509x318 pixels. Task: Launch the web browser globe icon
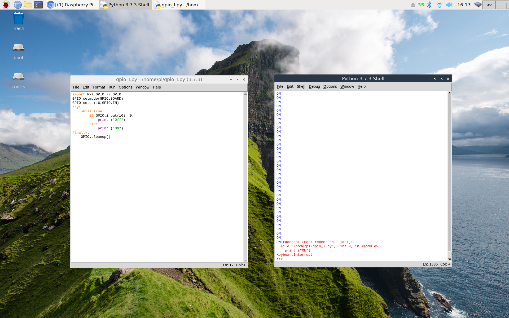17,5
